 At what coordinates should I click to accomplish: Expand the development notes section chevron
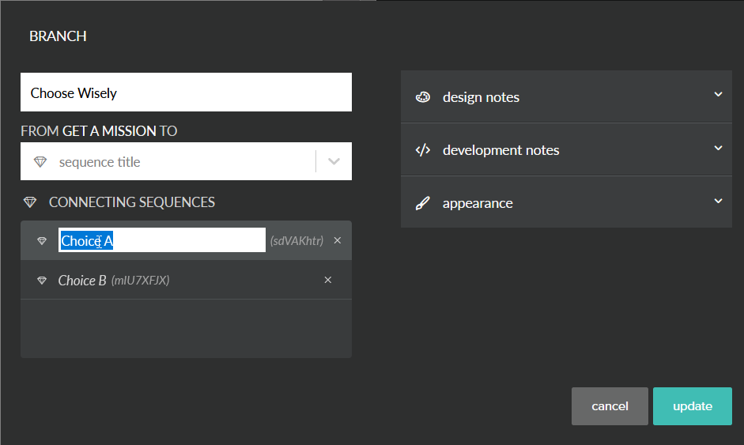[719, 148]
